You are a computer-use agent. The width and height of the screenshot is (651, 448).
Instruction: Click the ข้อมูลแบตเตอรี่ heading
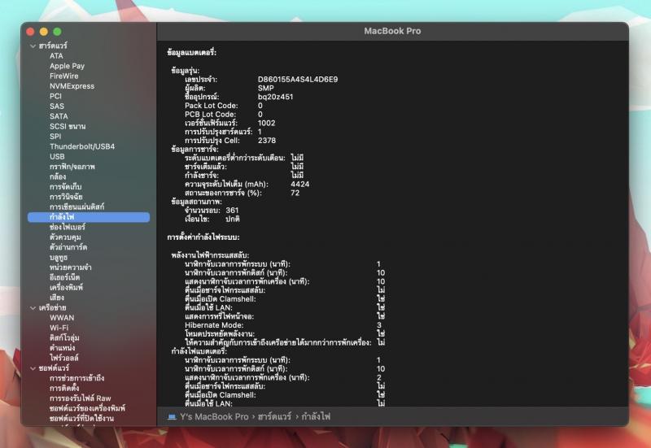[192, 52]
